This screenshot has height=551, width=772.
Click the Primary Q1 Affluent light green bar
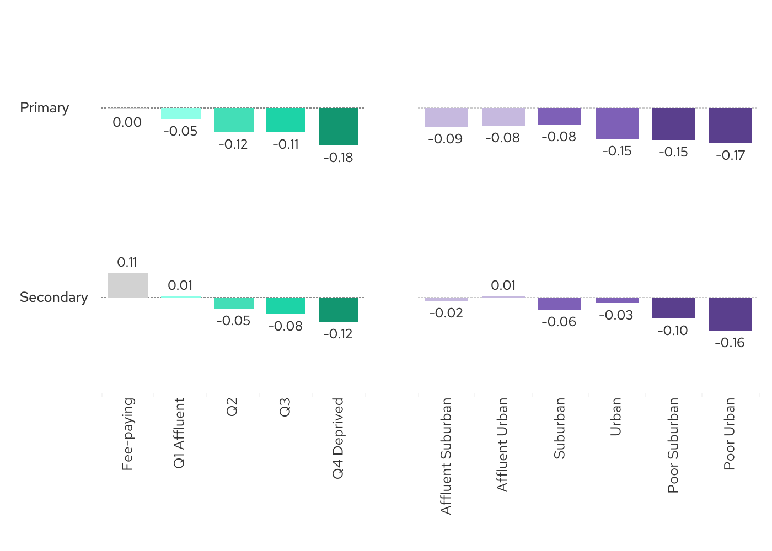point(181,114)
